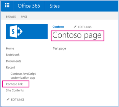Open the Office 365 header link
This screenshot has height=107, width=119.
(x=29, y=6)
